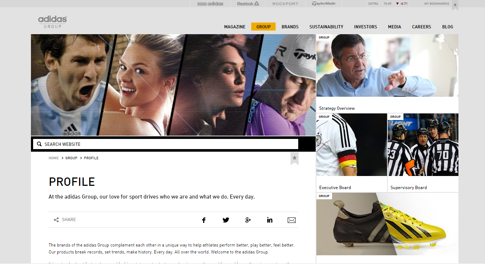Share page on Google Plus
485x264 pixels.
click(248, 220)
